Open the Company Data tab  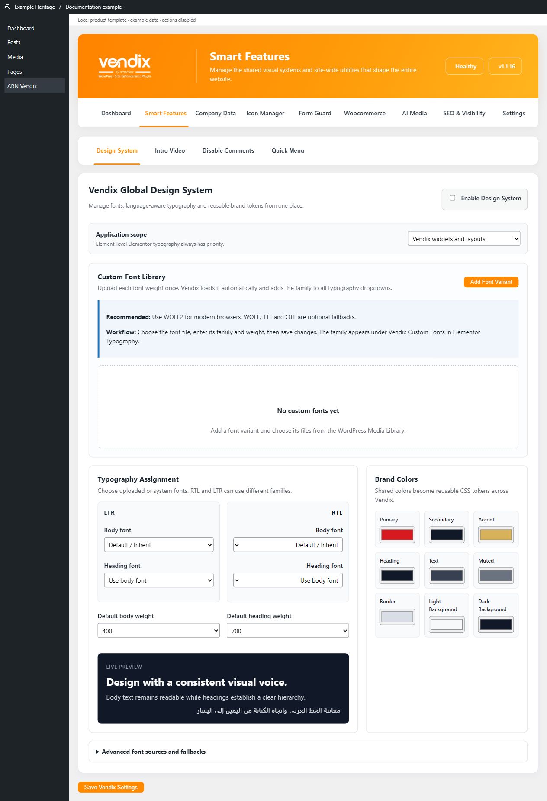[216, 113]
